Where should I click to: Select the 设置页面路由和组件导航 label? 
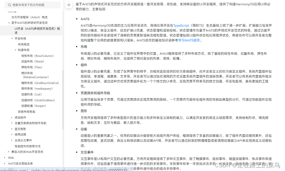coord(31,123)
